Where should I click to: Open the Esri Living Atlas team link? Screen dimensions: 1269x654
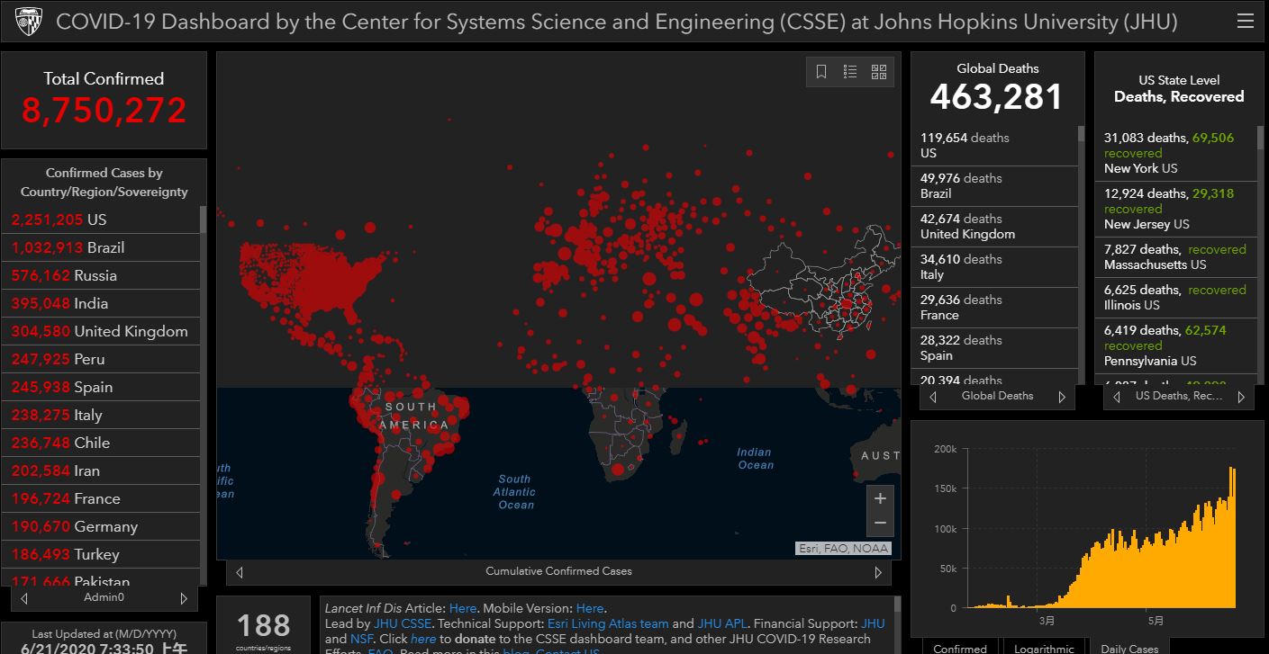[608, 623]
